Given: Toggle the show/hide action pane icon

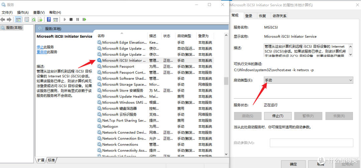Looking at the screenshot, I should click(x=55, y=20).
